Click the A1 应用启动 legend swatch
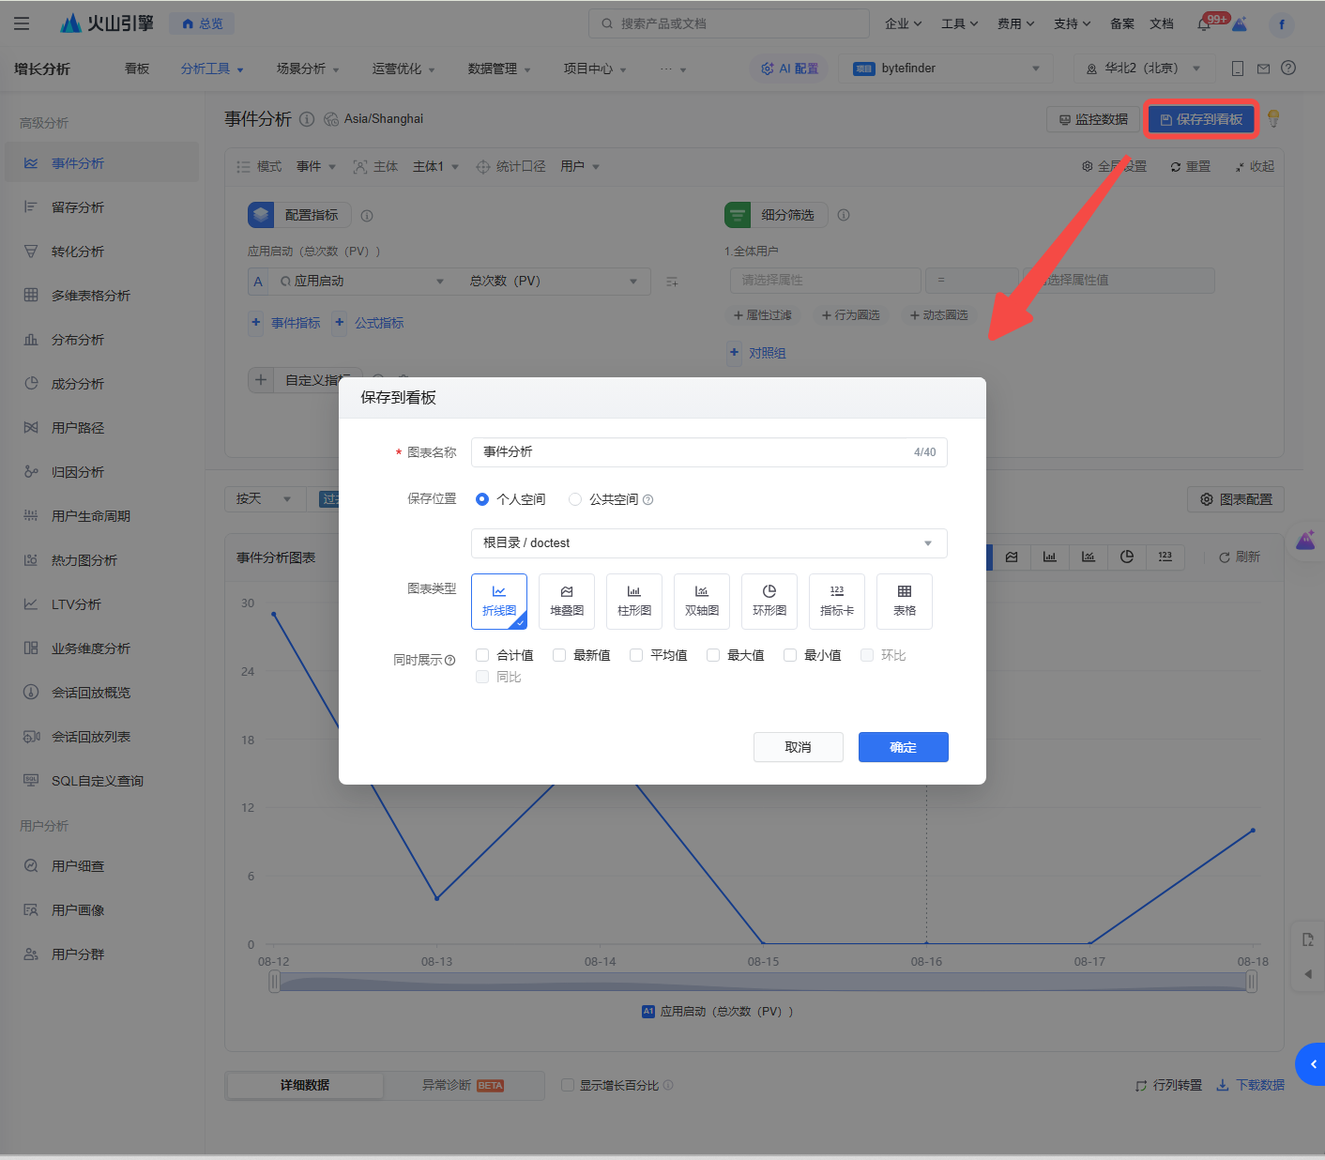The image size is (1325, 1160). 648,1011
